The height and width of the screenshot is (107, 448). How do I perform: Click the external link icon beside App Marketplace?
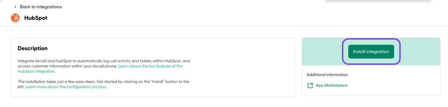pos(310,85)
